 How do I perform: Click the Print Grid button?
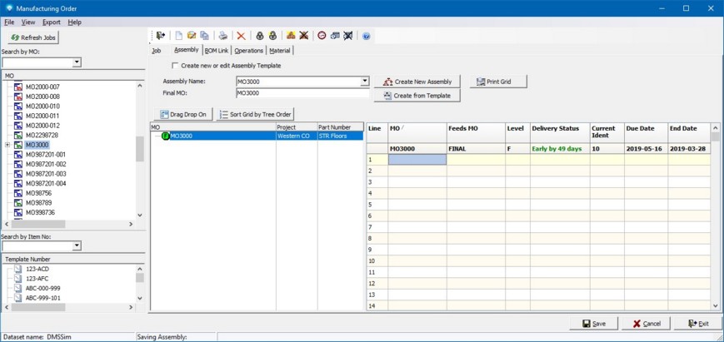coord(498,82)
